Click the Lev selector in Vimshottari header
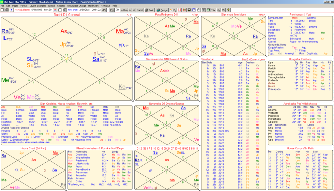 pyautogui.click(x=262, y=59)
